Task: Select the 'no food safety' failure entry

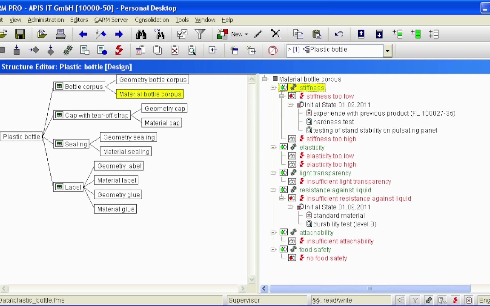Action: pos(326,258)
